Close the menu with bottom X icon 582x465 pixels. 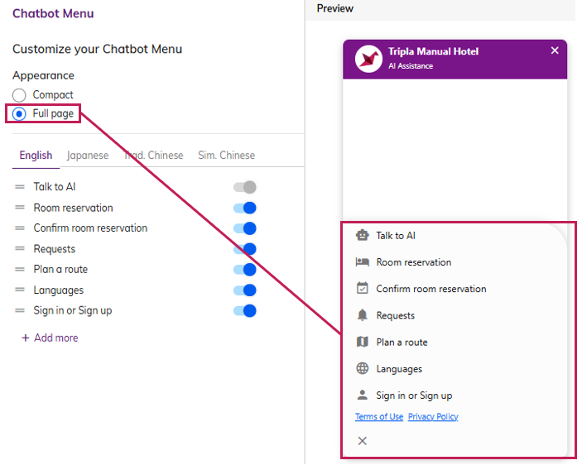coord(362,441)
